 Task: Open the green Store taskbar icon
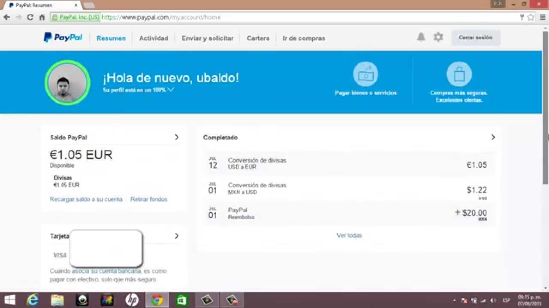(x=182, y=300)
